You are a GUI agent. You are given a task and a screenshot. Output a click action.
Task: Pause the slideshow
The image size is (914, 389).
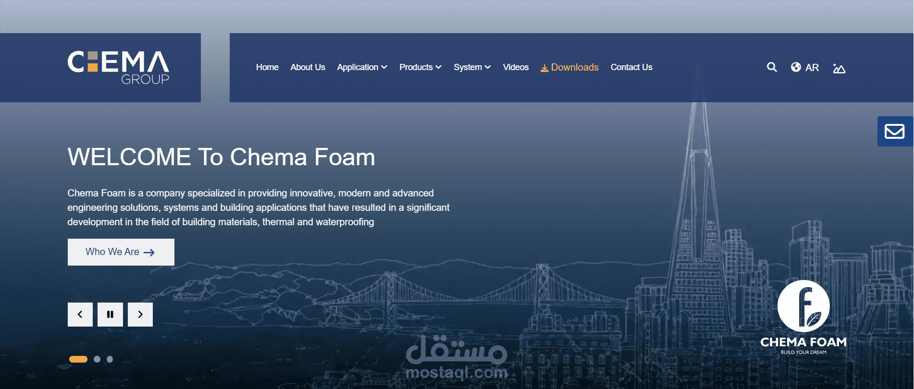coord(110,315)
